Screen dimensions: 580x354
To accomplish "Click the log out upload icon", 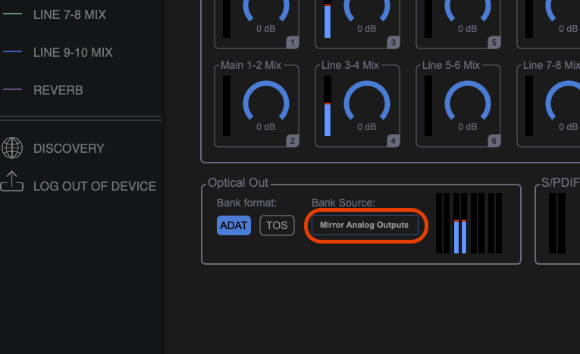I will (x=12, y=182).
